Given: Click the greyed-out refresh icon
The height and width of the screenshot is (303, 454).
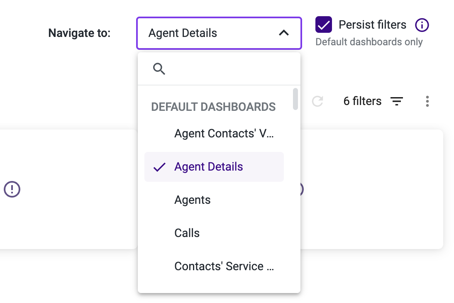Looking at the screenshot, I should point(317,101).
